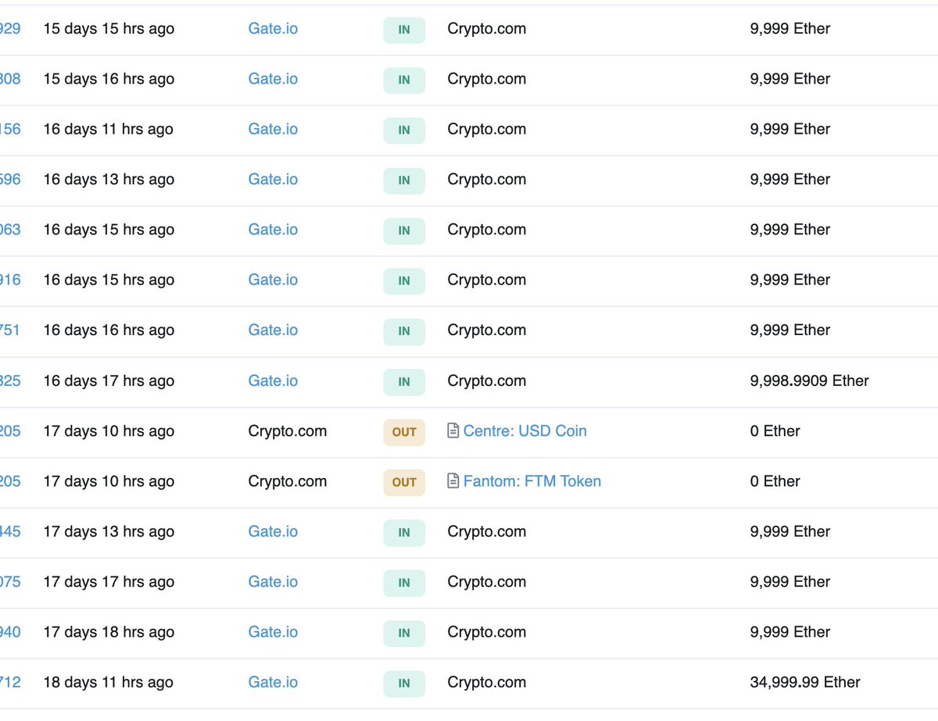Open the transaction hash ending in 929
Viewport: 938px width, 721px height.
(11, 28)
